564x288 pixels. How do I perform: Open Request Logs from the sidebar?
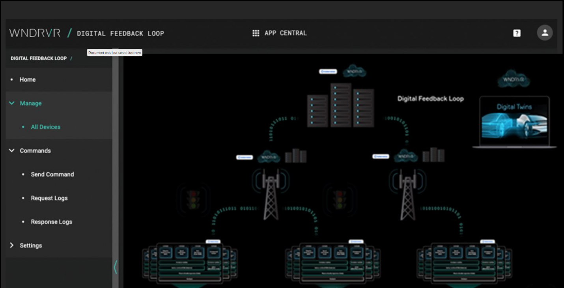coord(49,198)
